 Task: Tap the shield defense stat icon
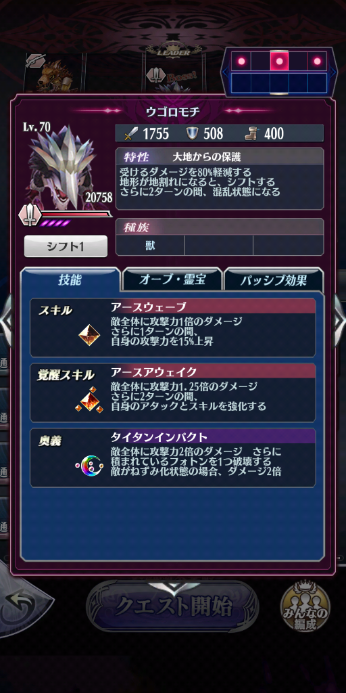pos(191,133)
